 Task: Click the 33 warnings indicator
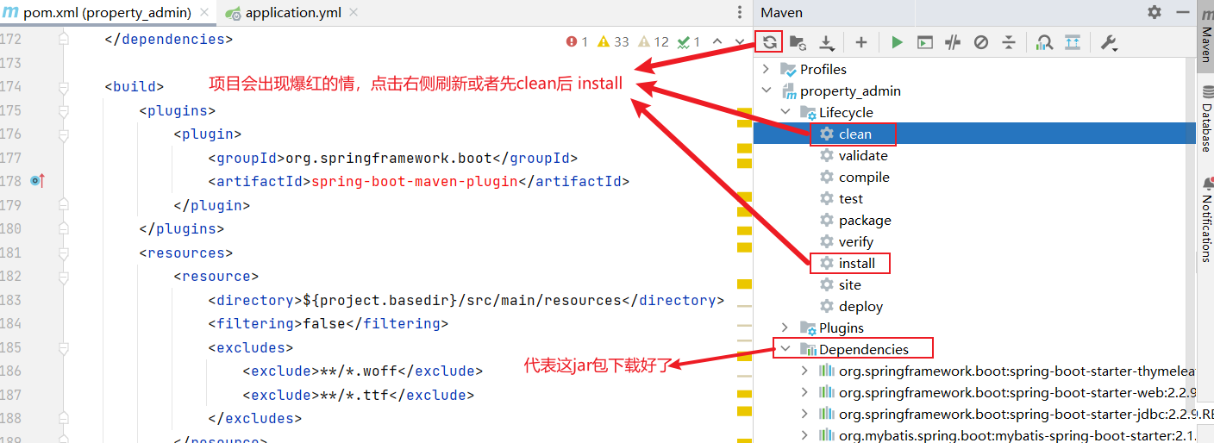tap(613, 41)
